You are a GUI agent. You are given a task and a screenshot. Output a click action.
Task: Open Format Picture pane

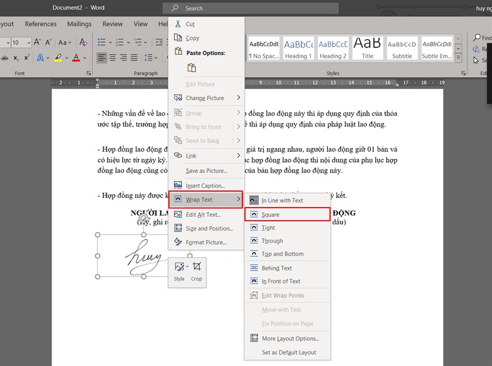point(206,242)
